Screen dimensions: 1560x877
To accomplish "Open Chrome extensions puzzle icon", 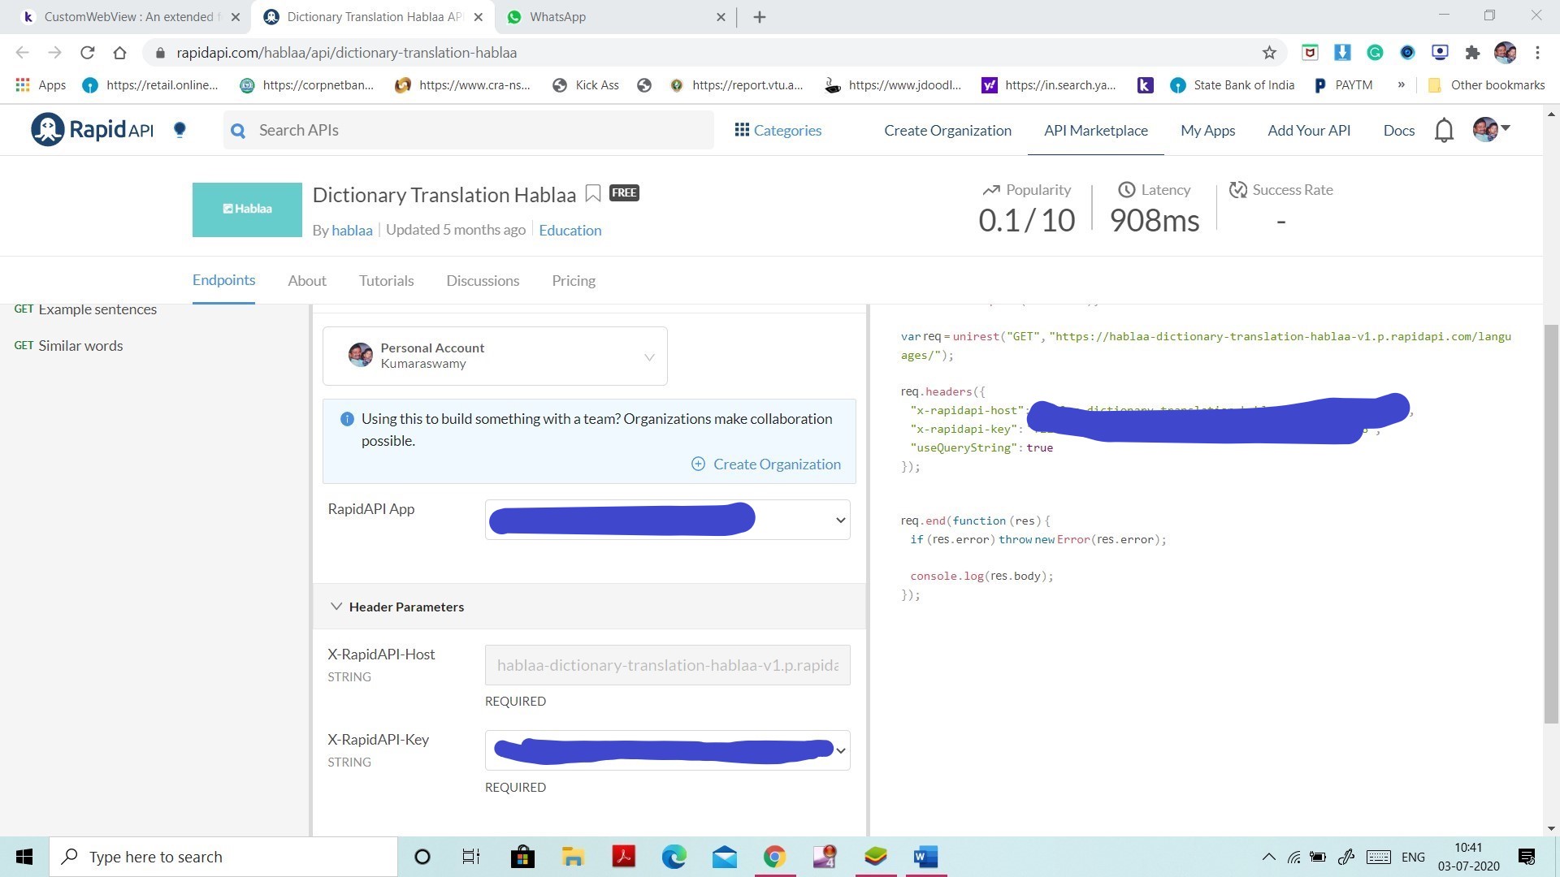I will point(1472,53).
